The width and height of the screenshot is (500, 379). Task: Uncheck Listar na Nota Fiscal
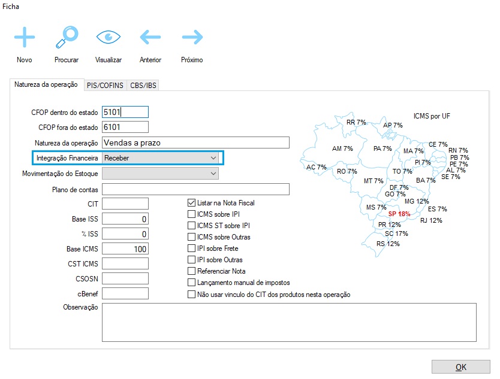click(x=192, y=203)
